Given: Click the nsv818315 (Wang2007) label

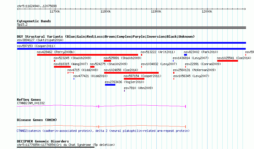Looking at the screenshot, I should (71, 64).
